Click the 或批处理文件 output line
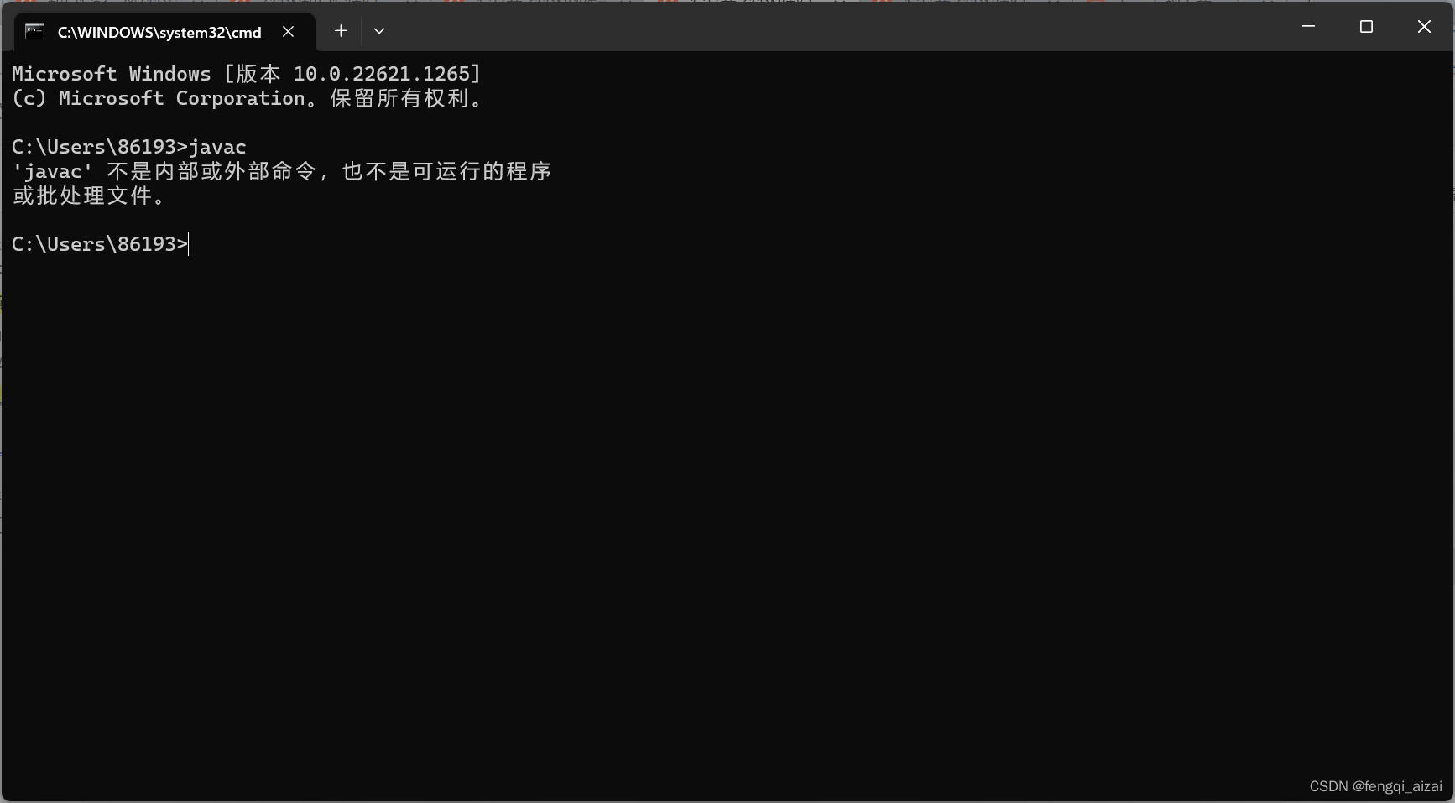Image resolution: width=1455 pixels, height=803 pixels. [89, 196]
